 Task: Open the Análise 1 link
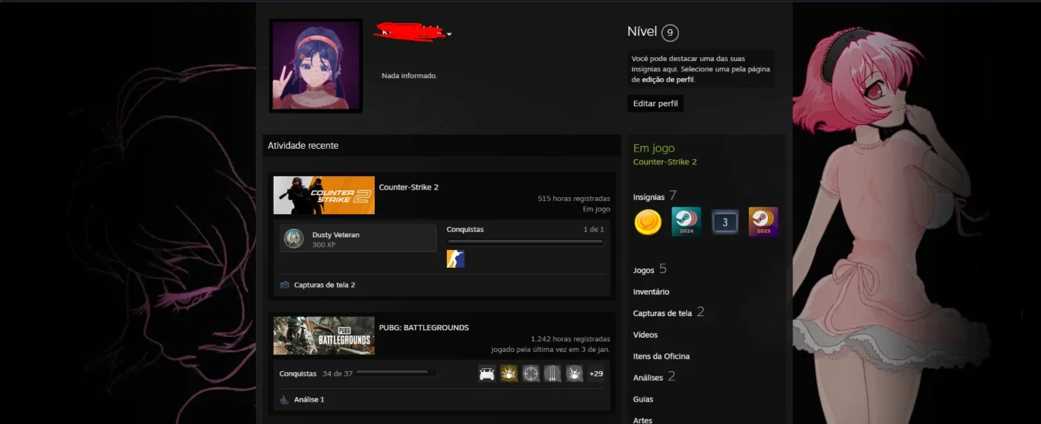pos(309,399)
